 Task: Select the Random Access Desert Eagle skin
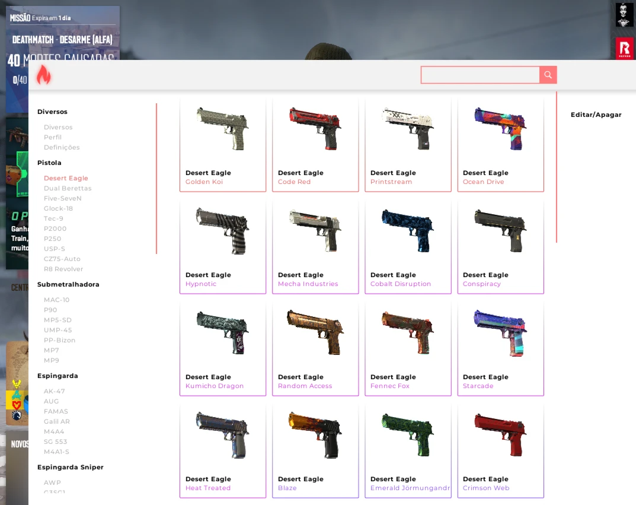pyautogui.click(x=315, y=349)
